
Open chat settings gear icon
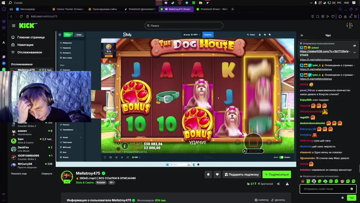pyautogui.click(x=342, y=198)
